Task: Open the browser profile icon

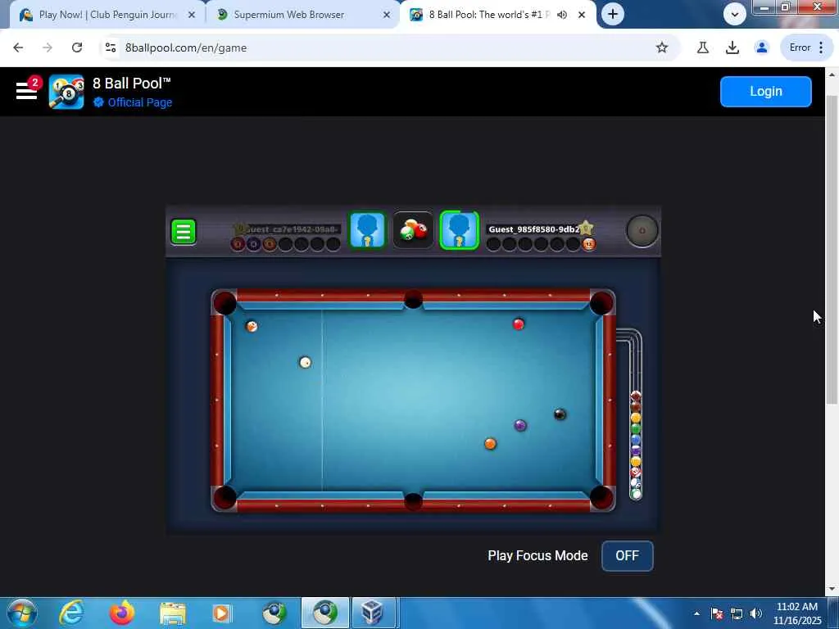Action: tap(761, 48)
